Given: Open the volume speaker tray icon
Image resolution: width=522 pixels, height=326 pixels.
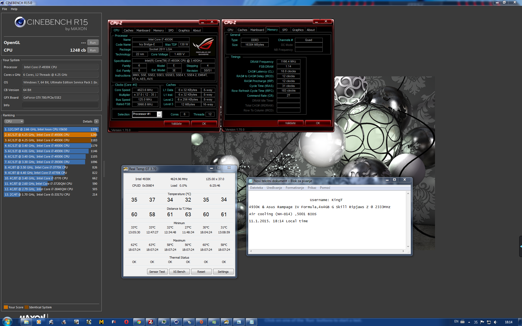Looking at the screenshot, I should 495,322.
